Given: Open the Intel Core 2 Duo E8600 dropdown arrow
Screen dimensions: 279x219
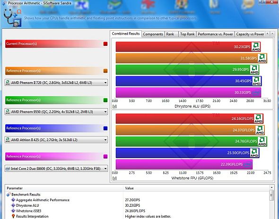Looking at the screenshot, I should pyautogui.click(x=105, y=168).
